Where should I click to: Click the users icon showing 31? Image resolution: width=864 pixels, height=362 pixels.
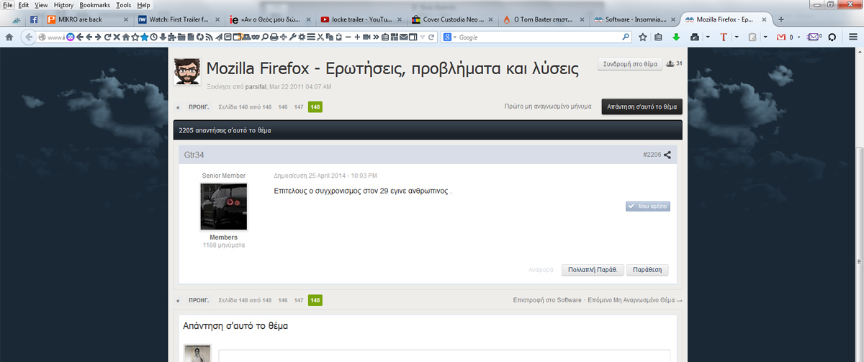(x=671, y=64)
